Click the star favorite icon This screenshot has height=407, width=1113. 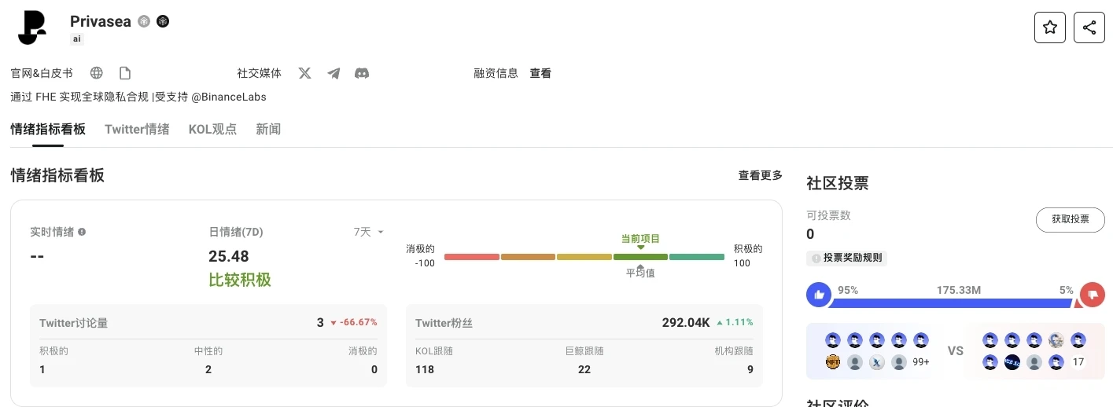[1049, 27]
